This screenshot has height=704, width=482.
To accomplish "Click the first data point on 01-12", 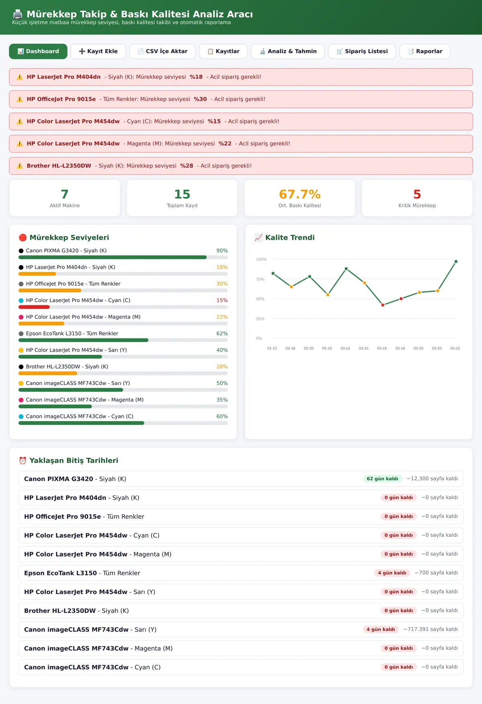I will point(273,274).
